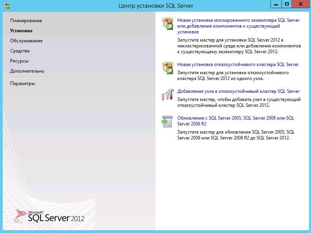Open the Планирование section
311x233 pixels.
tap(26, 21)
